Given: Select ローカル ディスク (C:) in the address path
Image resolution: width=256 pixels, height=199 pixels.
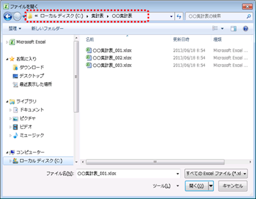Looking at the screenshot, I should point(62,16).
